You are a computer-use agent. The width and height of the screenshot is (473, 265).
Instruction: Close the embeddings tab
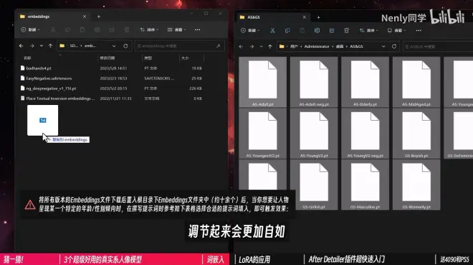click(x=85, y=16)
